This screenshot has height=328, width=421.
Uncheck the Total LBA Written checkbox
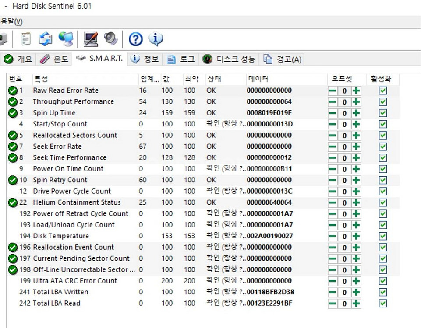[x=383, y=293]
